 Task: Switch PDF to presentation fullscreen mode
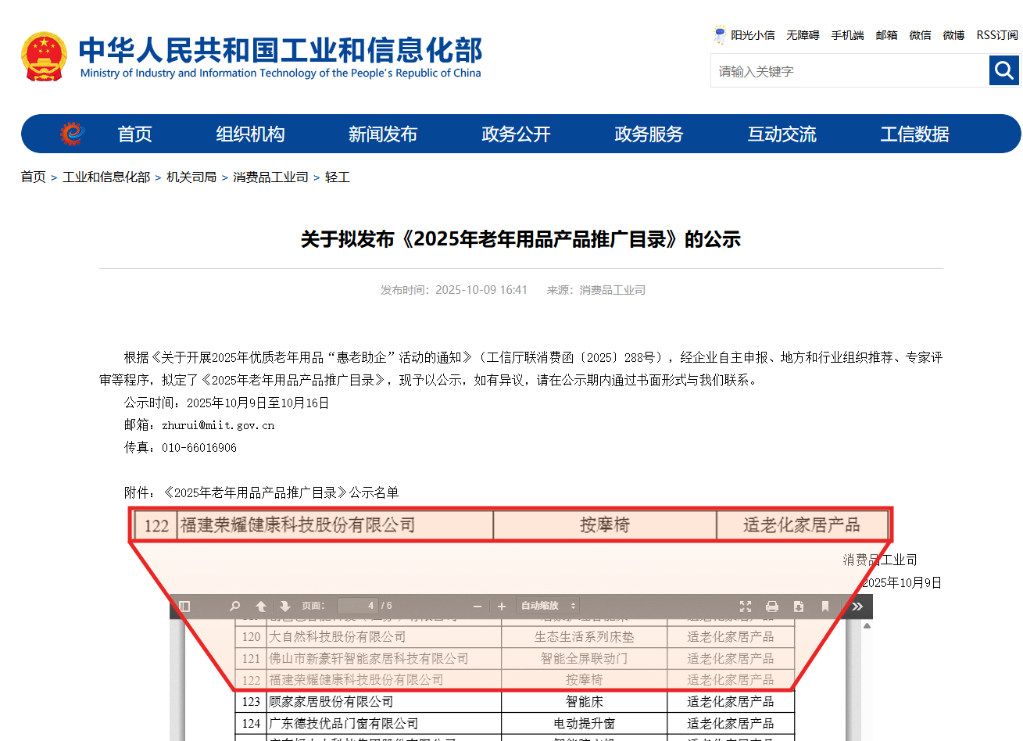click(746, 606)
